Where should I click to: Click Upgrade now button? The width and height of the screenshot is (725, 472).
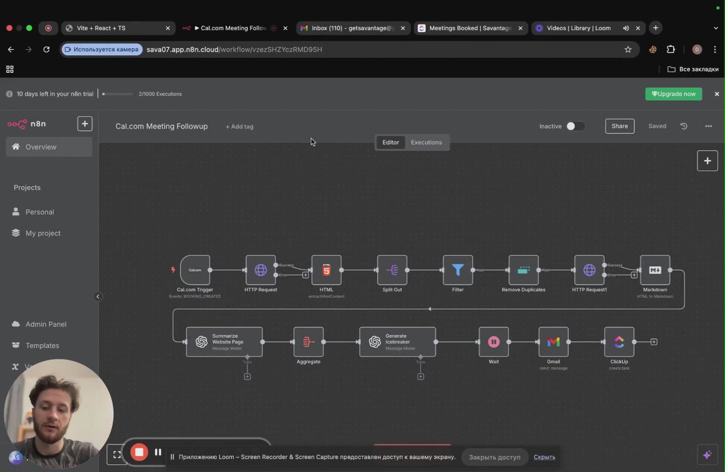pos(674,94)
